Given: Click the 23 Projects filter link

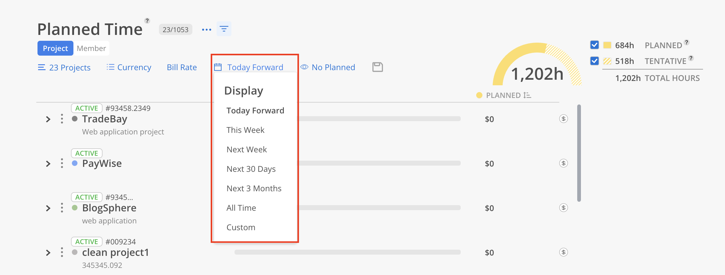Looking at the screenshot, I should point(64,67).
